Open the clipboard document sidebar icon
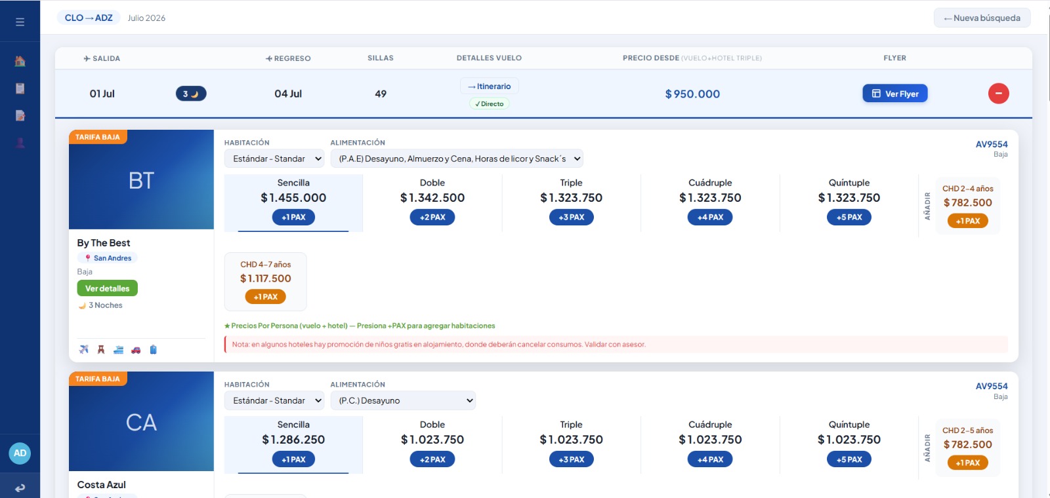The height and width of the screenshot is (498, 1050). coord(20,88)
